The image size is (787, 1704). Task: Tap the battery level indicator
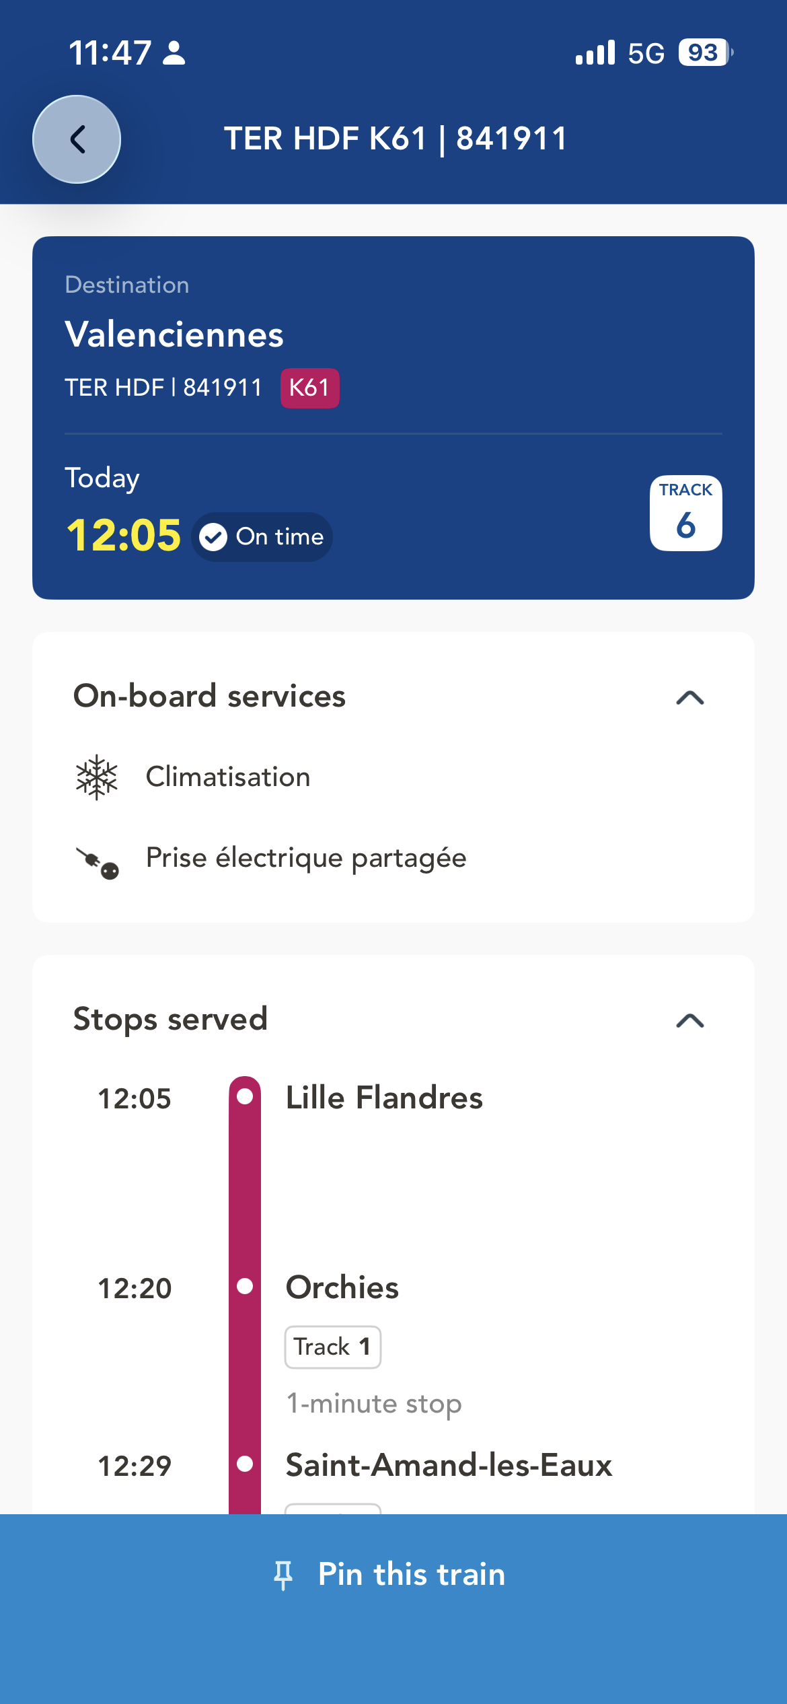(x=704, y=52)
